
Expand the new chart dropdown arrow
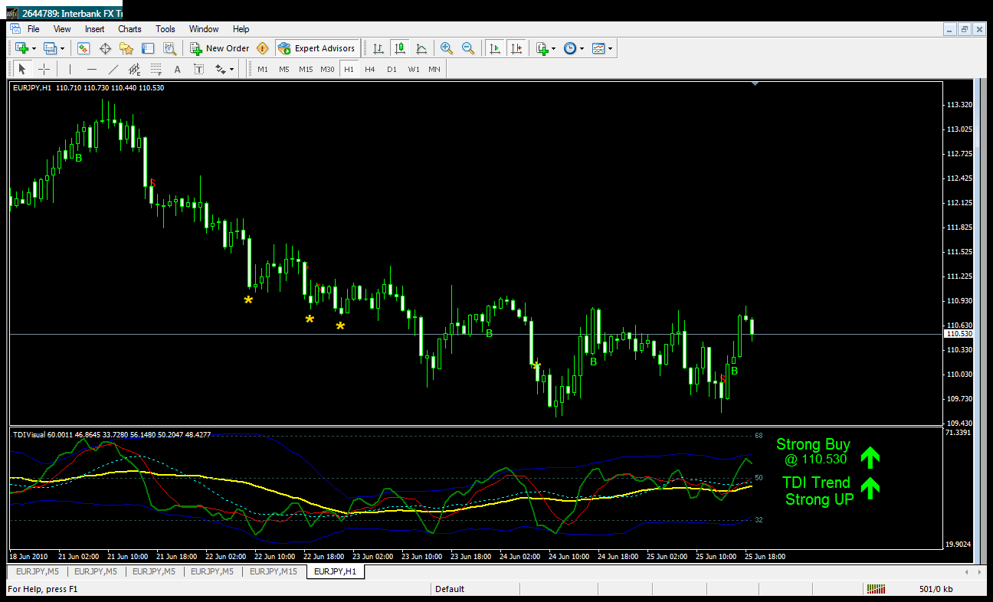34,48
